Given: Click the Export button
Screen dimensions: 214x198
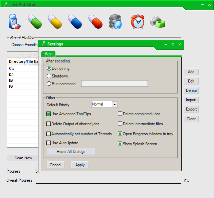Looking at the screenshot, I should pyautogui.click(x=191, y=109).
